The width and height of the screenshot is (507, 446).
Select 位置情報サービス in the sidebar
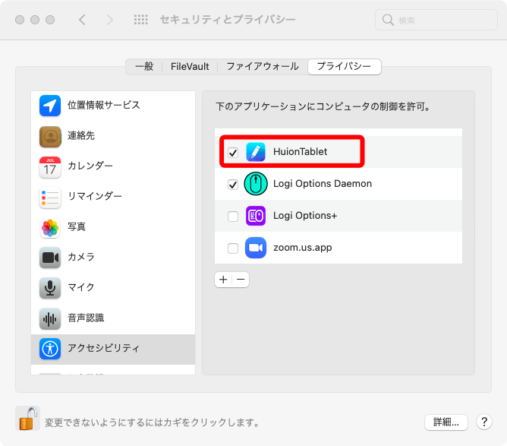(103, 105)
